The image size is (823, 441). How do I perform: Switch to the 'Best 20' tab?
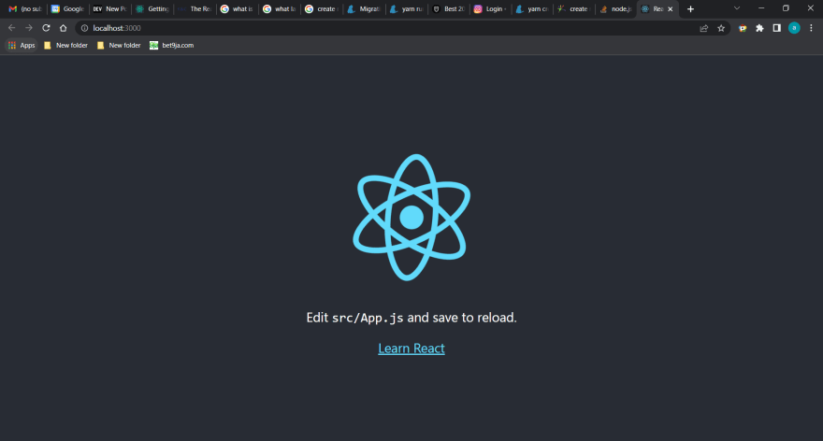pyautogui.click(x=449, y=9)
